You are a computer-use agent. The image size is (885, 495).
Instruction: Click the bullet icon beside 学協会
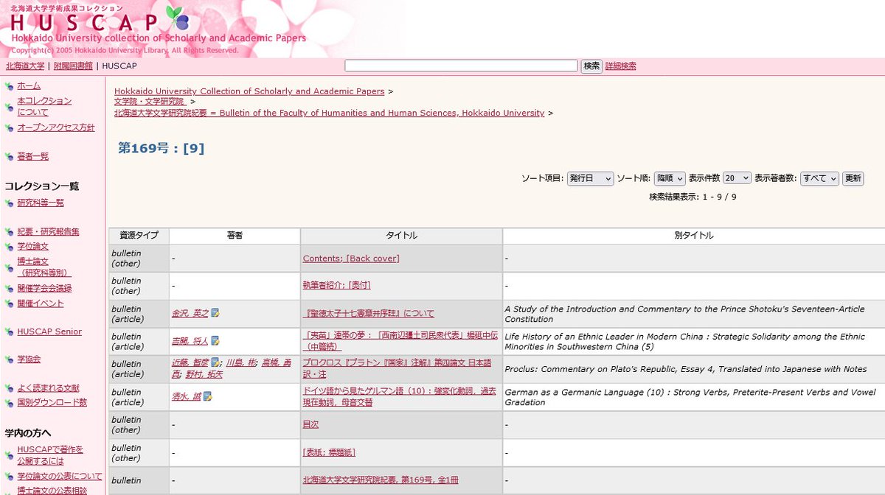9,360
